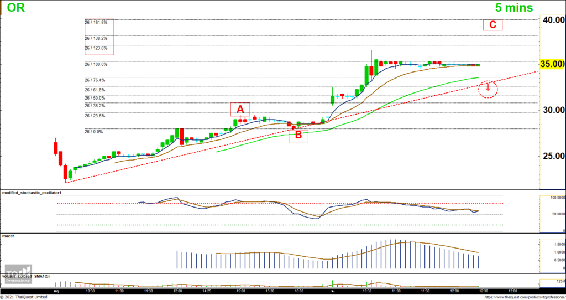Image resolution: width=566 pixels, height=300 pixels.
Task: Click the 40.00 price axis label
Action: [x=552, y=20]
